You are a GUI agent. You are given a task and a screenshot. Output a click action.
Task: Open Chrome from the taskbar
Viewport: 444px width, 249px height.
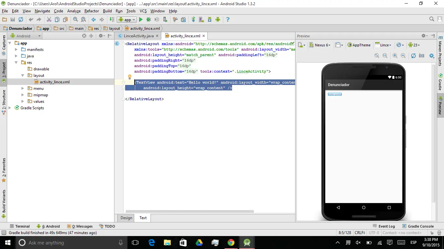pyautogui.click(x=231, y=243)
